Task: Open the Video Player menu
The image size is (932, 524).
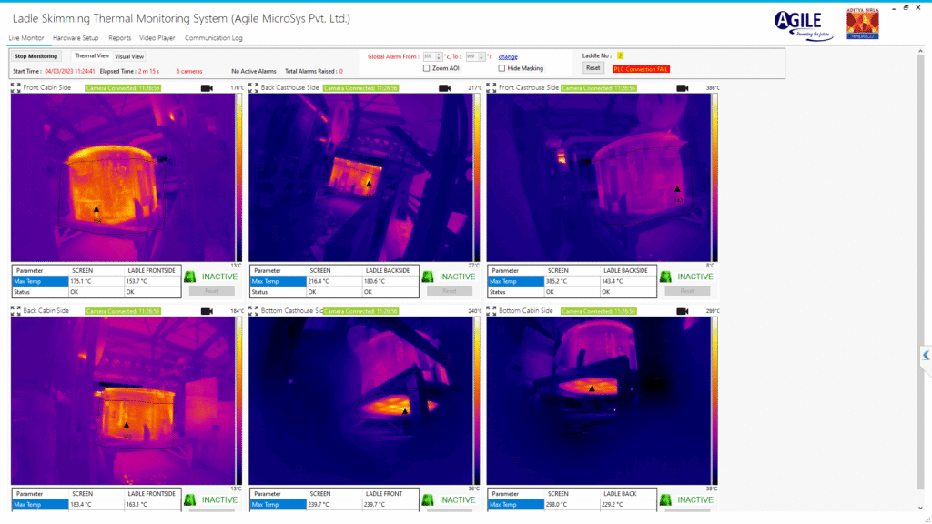Action: 158,38
